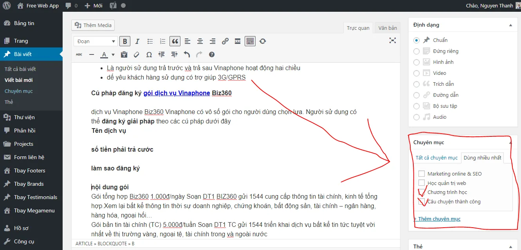Open the Chào, Nguyen Thanh account menu
Viewport: 521px width, 250px height.
click(493, 6)
